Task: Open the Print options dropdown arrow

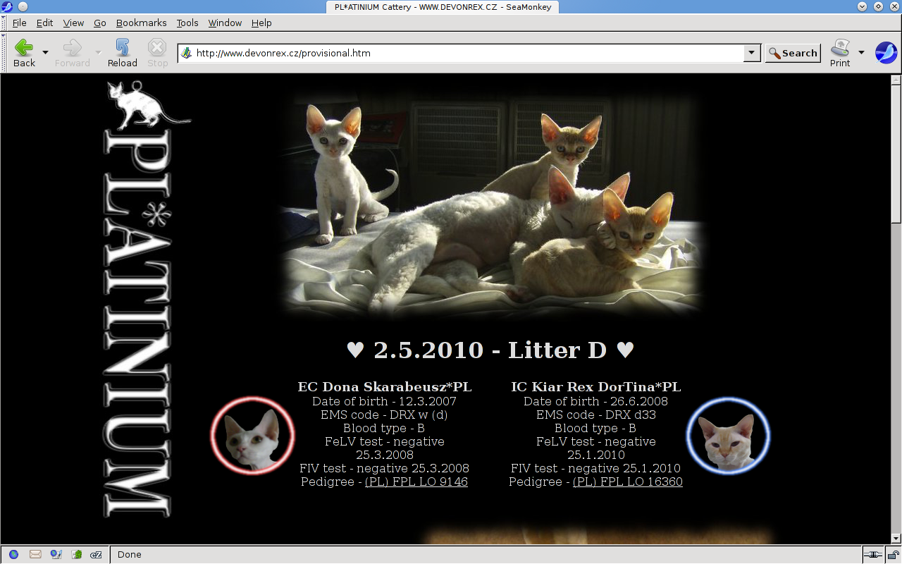Action: click(861, 53)
